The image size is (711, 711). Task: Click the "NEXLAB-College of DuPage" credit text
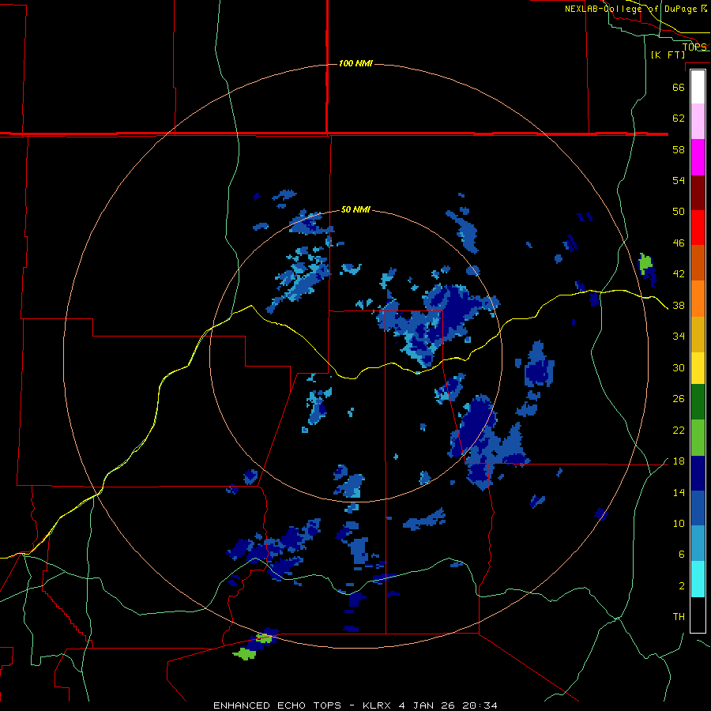click(632, 9)
